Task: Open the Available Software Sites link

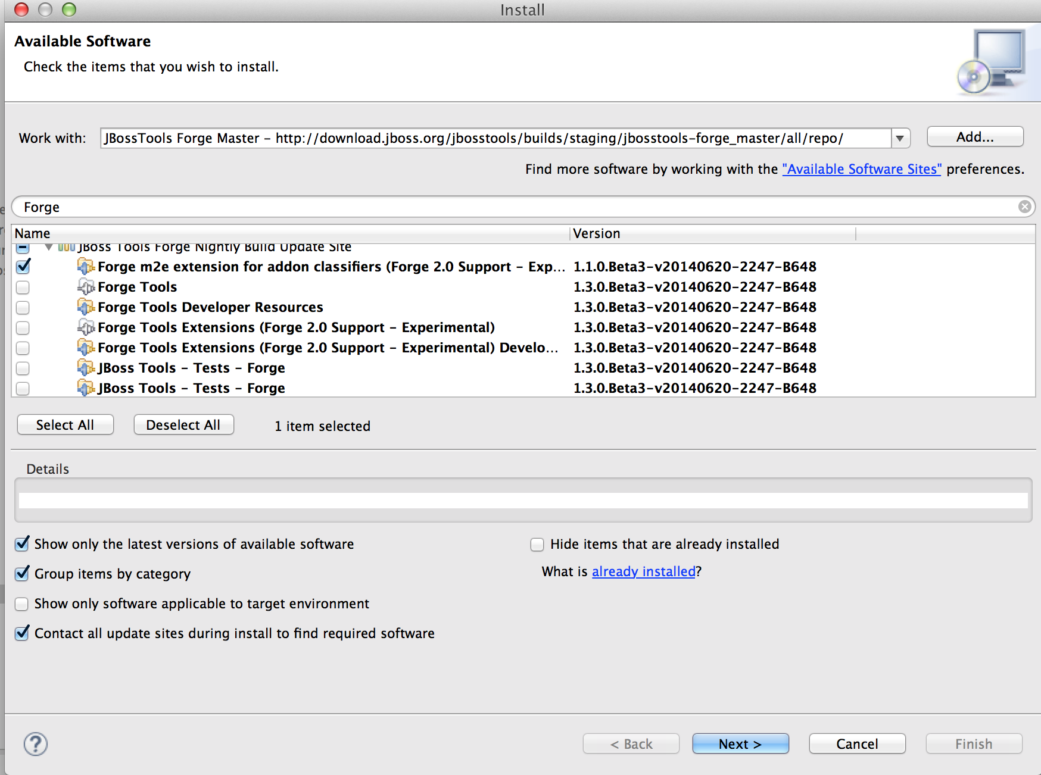Action: [x=861, y=169]
